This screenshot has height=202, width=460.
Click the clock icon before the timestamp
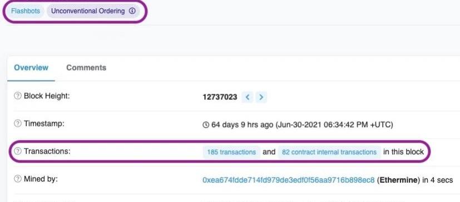coord(206,125)
